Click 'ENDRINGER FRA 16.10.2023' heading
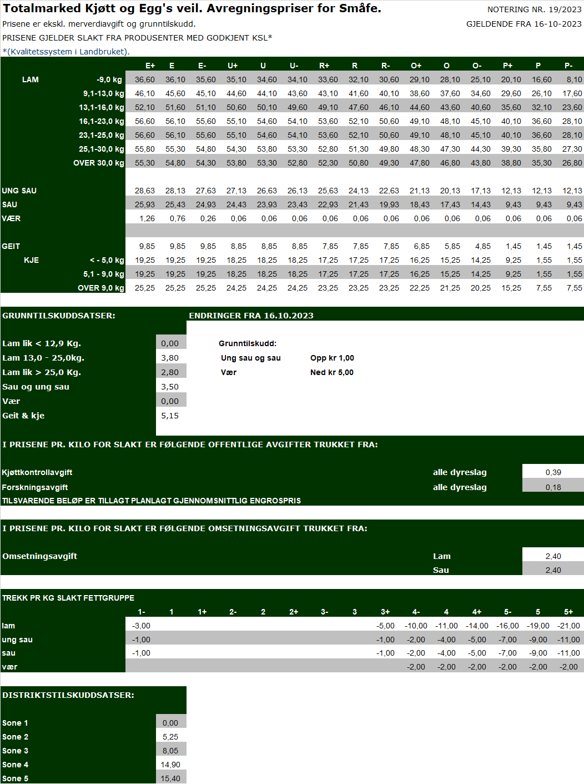Image resolution: width=584 pixels, height=784 pixels. click(x=251, y=316)
